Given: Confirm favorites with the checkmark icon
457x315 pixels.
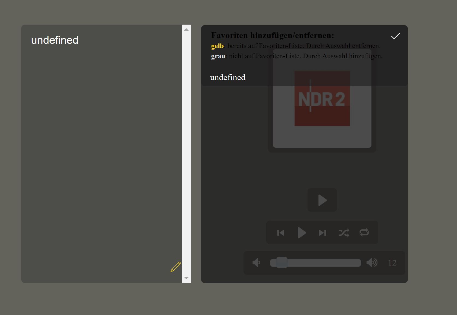Looking at the screenshot, I should pos(395,36).
